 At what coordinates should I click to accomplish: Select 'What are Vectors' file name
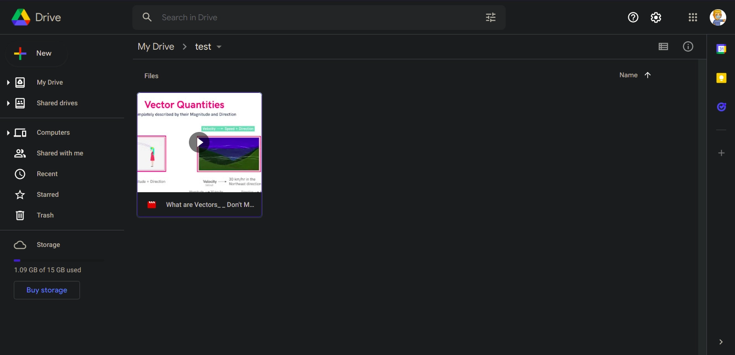(210, 205)
